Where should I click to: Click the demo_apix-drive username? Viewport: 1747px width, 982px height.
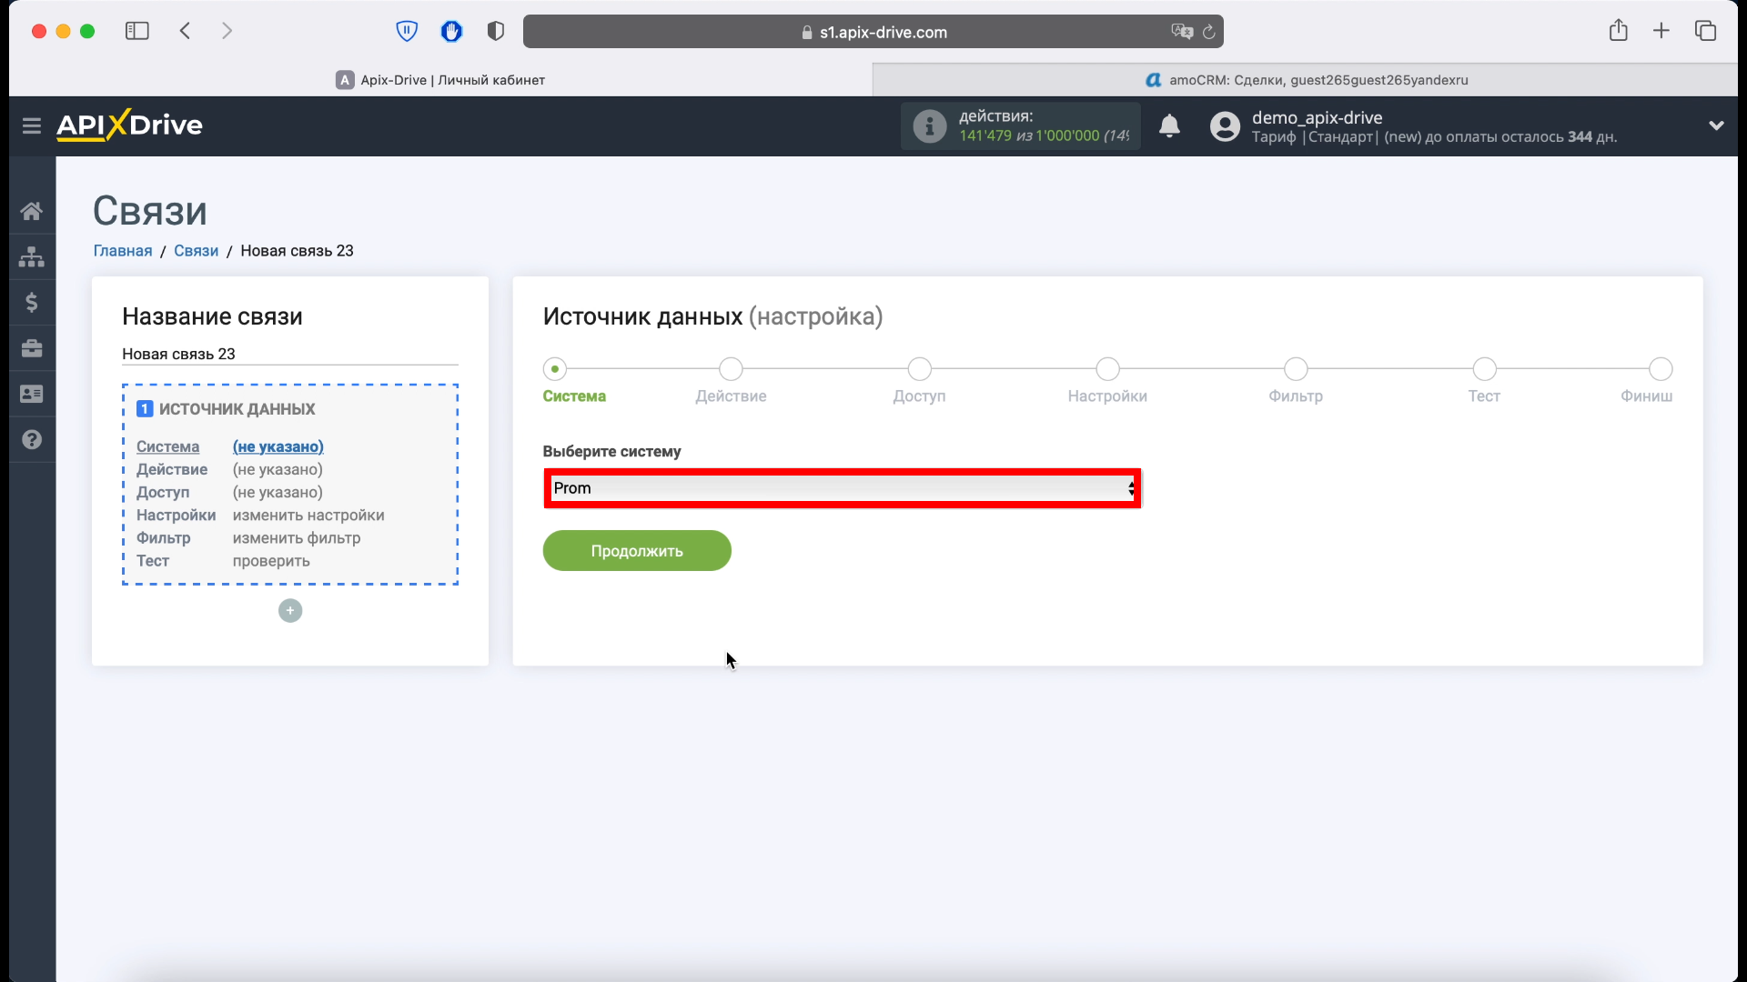click(1317, 117)
